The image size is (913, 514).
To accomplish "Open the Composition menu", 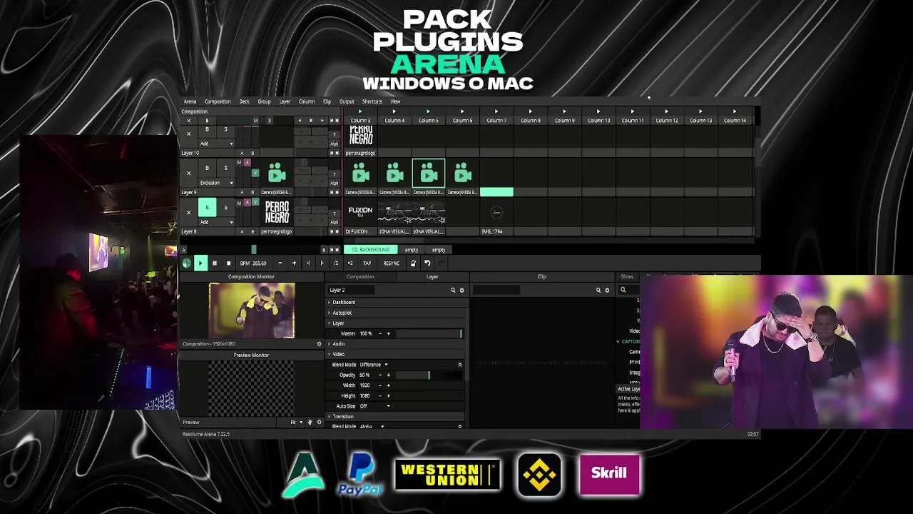I will pos(218,101).
